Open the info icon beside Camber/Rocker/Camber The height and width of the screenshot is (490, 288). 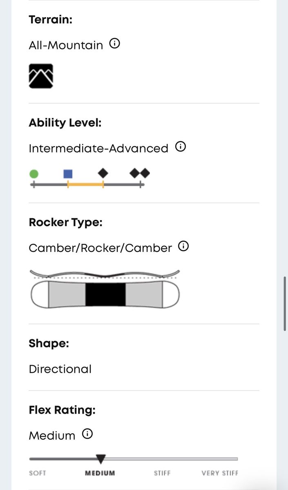tap(184, 246)
